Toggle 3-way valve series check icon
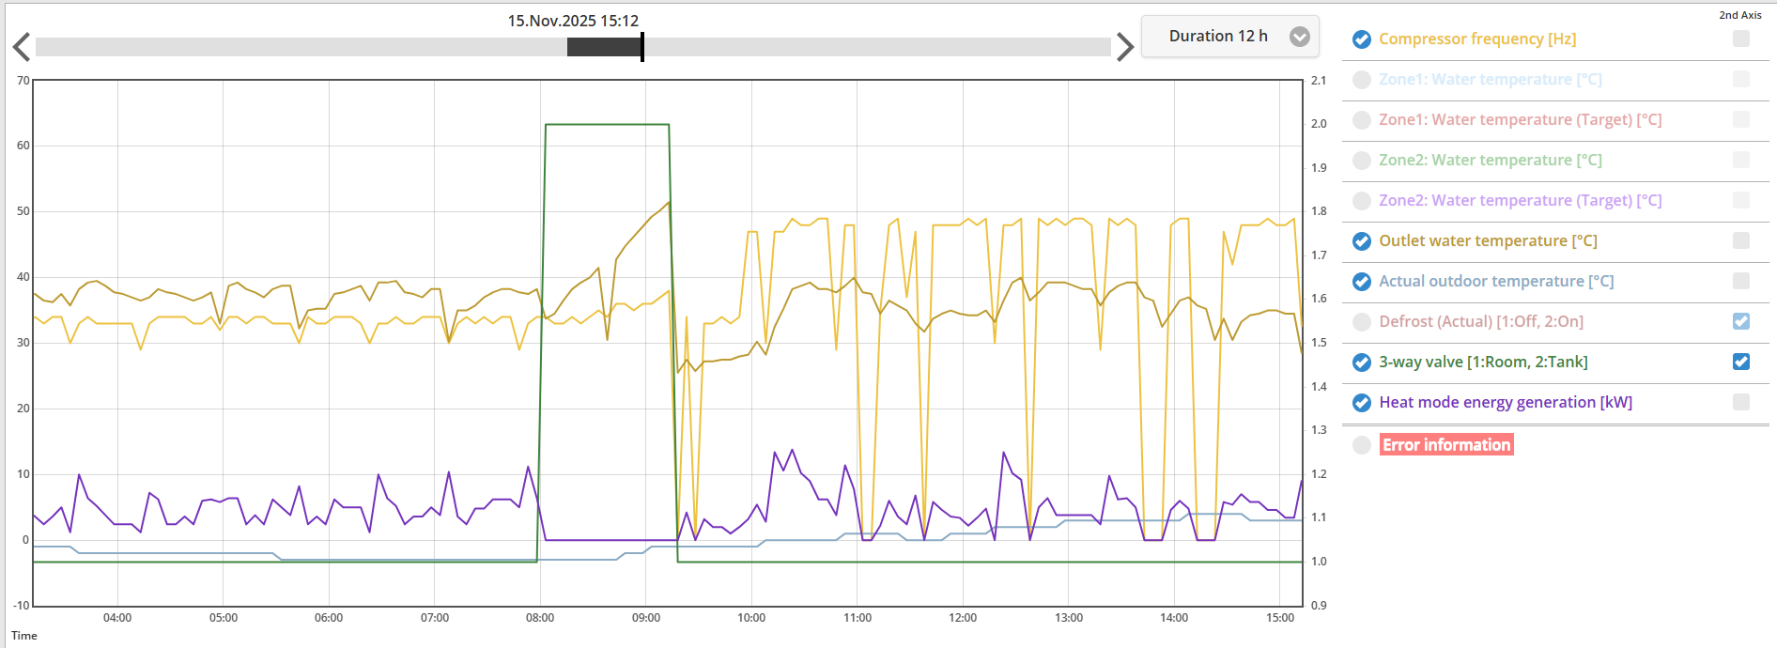The height and width of the screenshot is (648, 1777). [x=1361, y=363]
